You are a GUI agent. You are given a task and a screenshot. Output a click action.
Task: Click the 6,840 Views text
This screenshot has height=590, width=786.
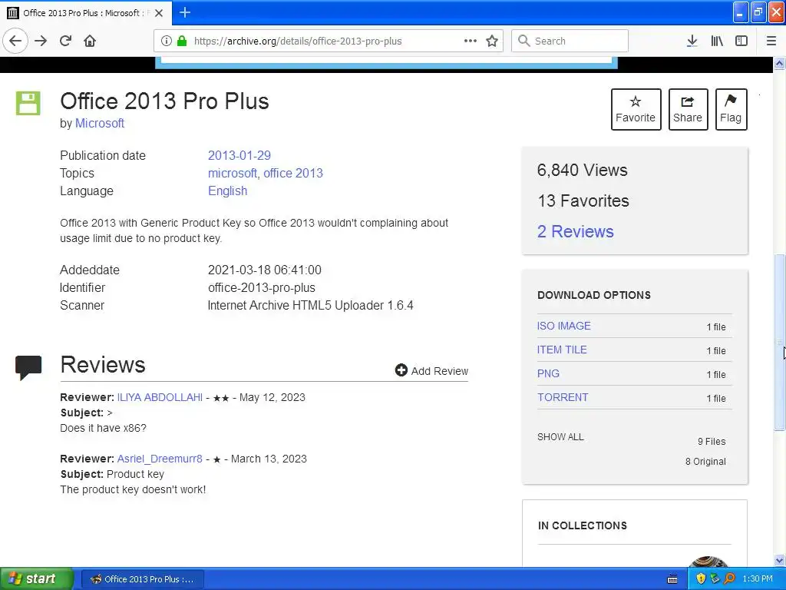(582, 170)
